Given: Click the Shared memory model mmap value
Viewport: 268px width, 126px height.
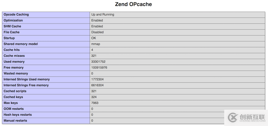Looking at the screenshot, I should click(x=96, y=44).
